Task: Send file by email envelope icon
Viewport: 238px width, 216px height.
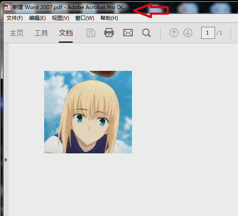Action: [128, 33]
